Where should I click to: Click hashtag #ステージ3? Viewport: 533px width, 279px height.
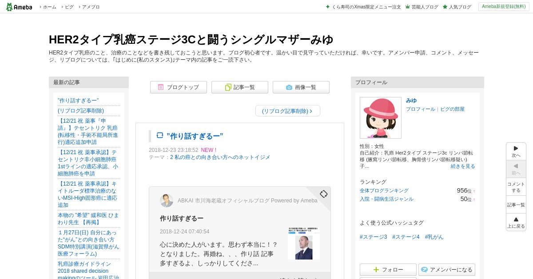[374, 237]
